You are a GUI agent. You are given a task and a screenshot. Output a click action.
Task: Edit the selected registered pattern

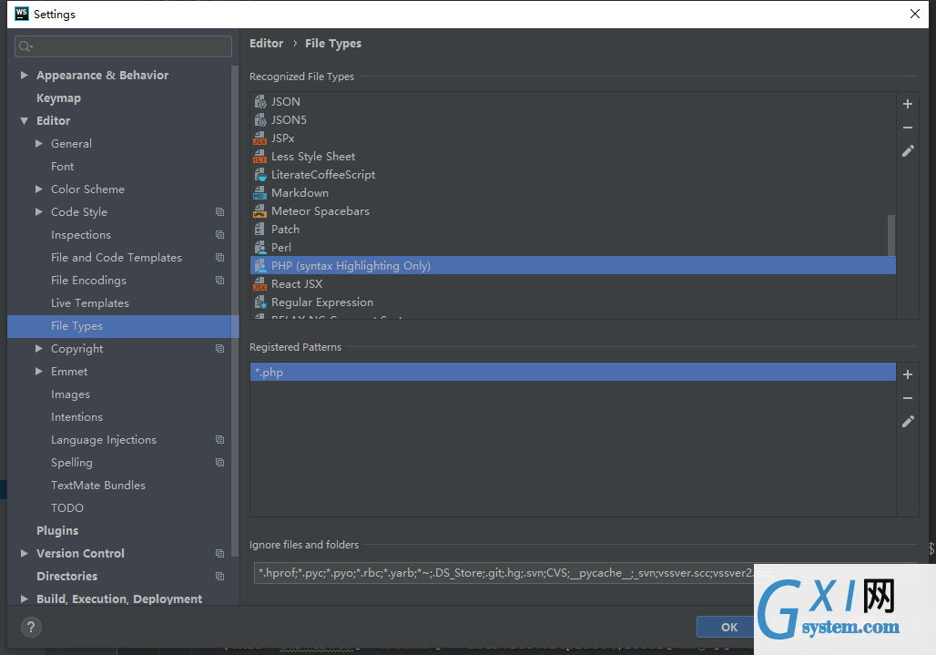(908, 422)
